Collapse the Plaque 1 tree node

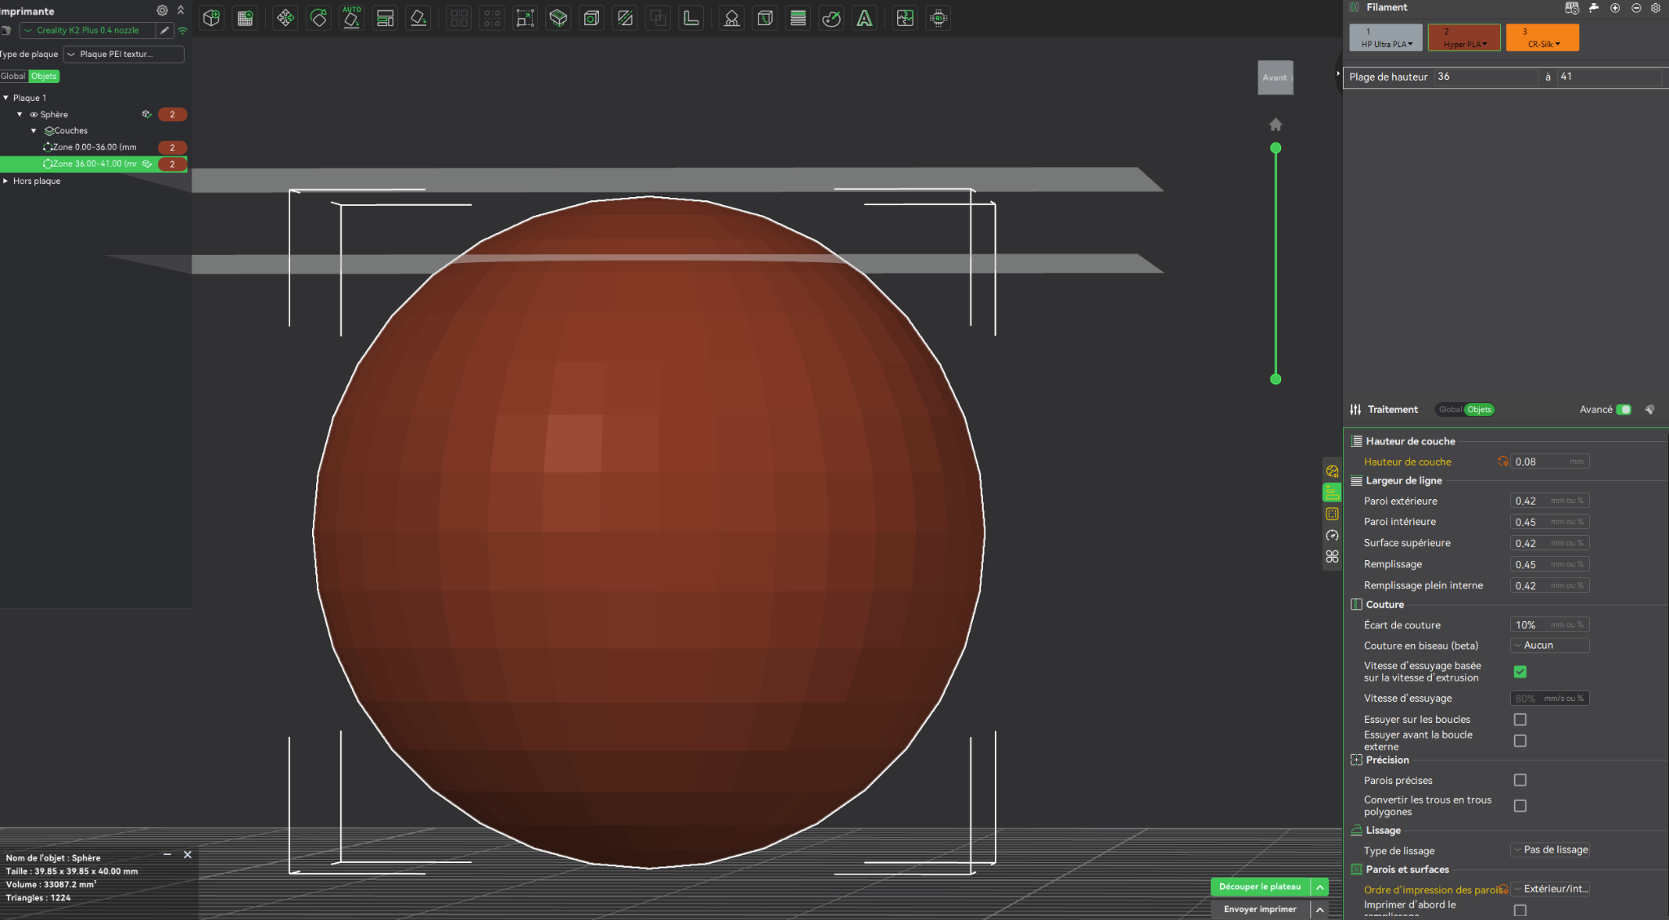point(6,98)
